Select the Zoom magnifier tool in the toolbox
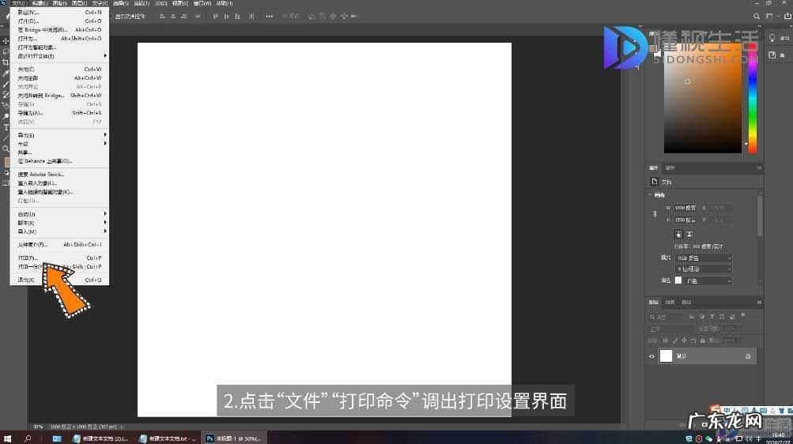The image size is (793, 444). pyautogui.click(x=6, y=149)
